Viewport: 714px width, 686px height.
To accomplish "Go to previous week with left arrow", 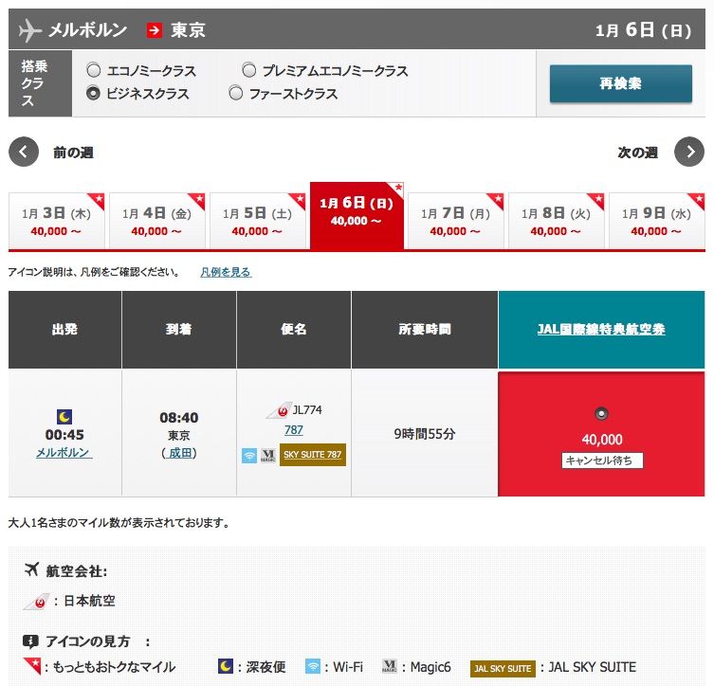I will pos(24,152).
